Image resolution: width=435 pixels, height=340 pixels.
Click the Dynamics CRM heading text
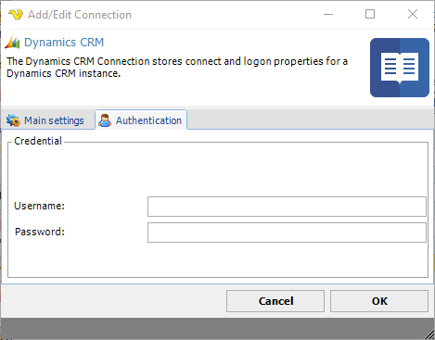64,43
